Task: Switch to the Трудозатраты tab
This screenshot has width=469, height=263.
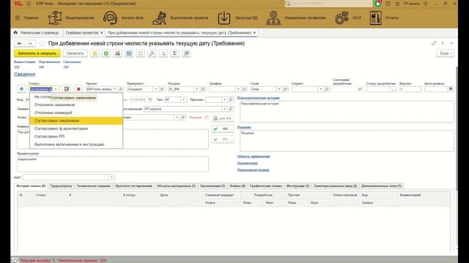Action: tap(61, 186)
